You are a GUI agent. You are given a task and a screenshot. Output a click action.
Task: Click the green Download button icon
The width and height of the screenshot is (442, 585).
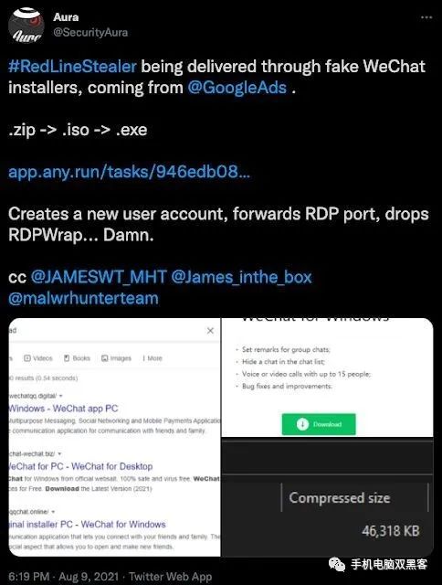tap(302, 424)
